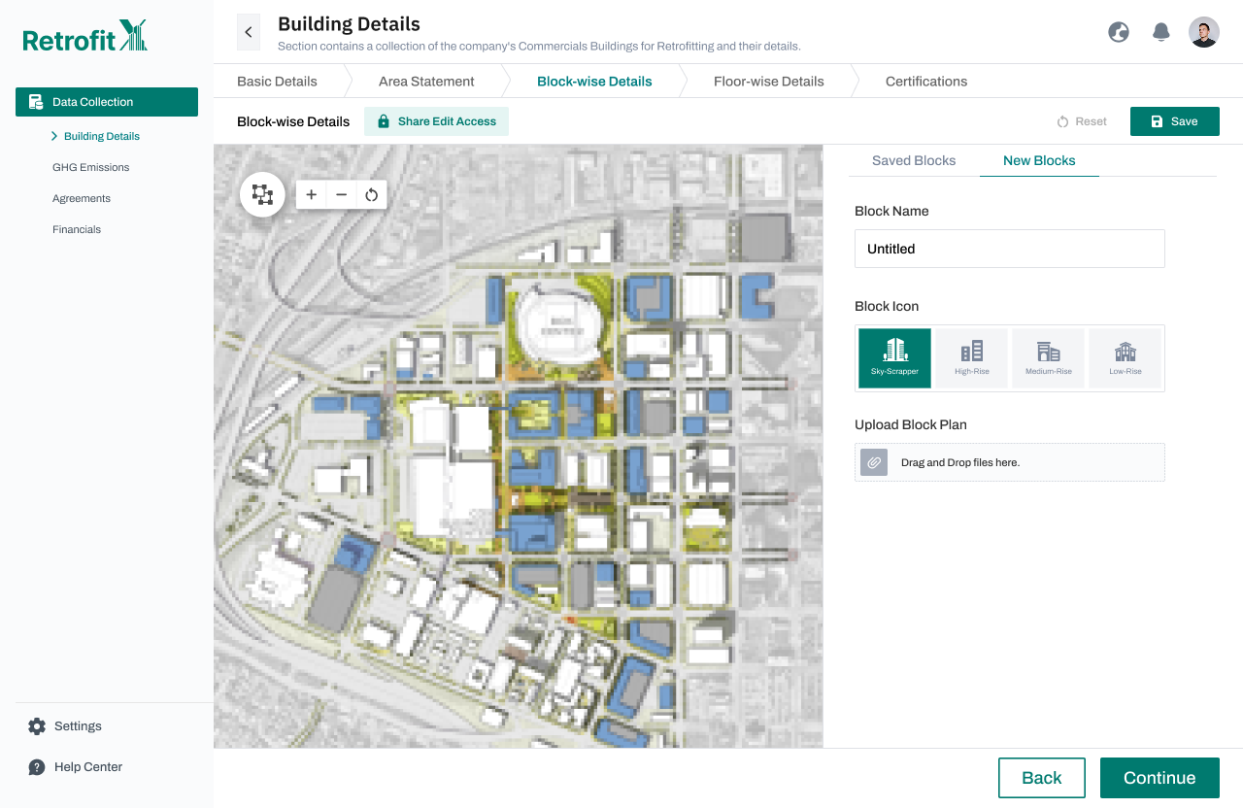Open GHG Emissions in sidebar

pos(91,167)
